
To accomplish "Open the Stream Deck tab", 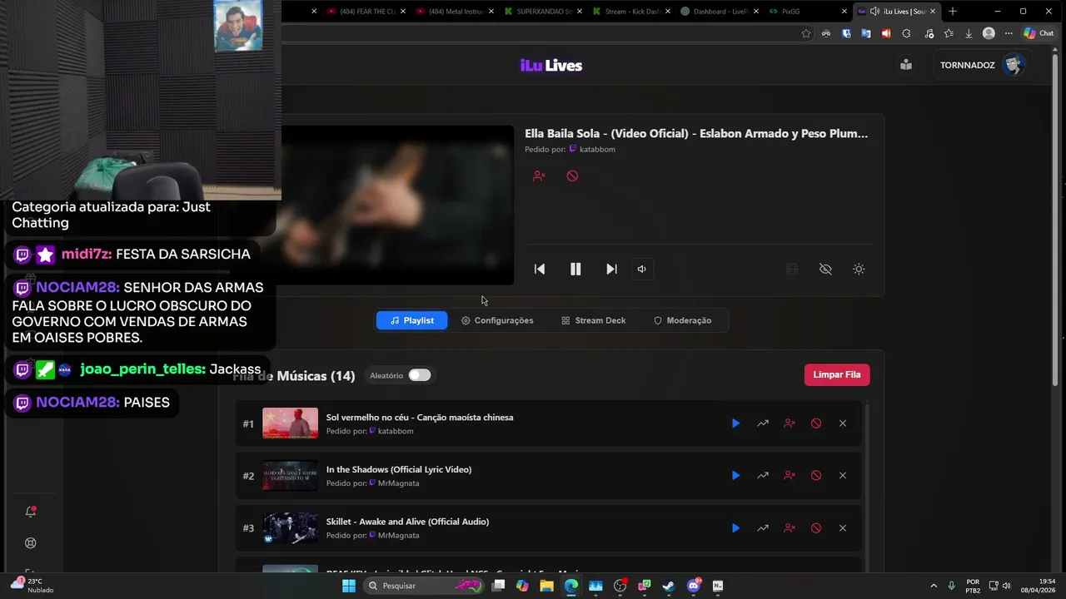I will [x=593, y=320].
